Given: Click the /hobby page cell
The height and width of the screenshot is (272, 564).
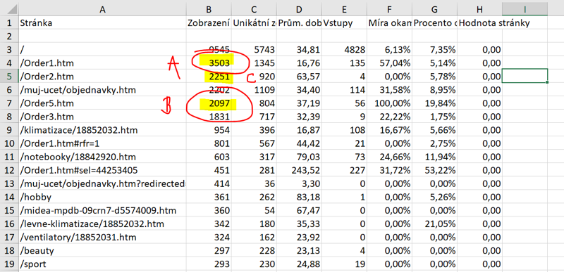Looking at the screenshot, I should (102, 197).
